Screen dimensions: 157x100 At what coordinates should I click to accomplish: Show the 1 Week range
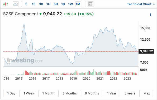click(29, 93)
